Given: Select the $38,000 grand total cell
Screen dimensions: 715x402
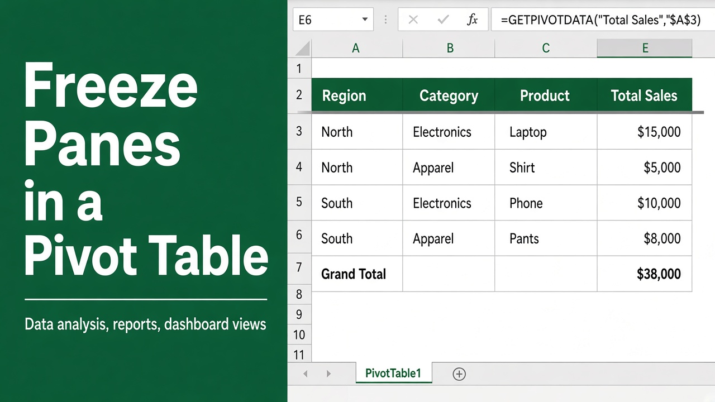Looking at the screenshot, I should click(645, 274).
